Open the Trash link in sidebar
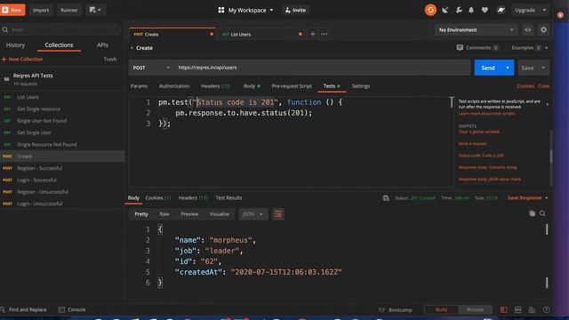Image resolution: width=569 pixels, height=320 pixels. 109,59
